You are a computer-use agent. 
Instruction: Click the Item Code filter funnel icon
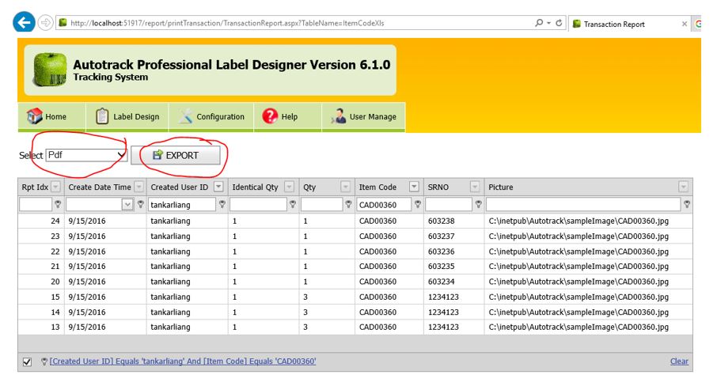418,204
